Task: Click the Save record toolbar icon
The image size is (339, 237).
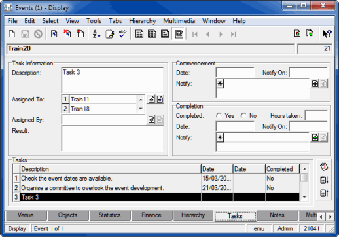Action: [25, 34]
